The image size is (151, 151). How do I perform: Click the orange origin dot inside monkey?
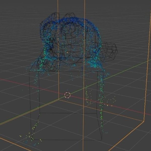67,53
